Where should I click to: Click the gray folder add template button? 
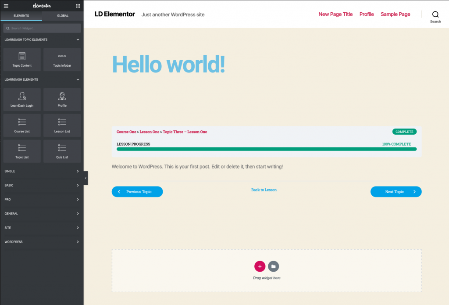click(273, 266)
